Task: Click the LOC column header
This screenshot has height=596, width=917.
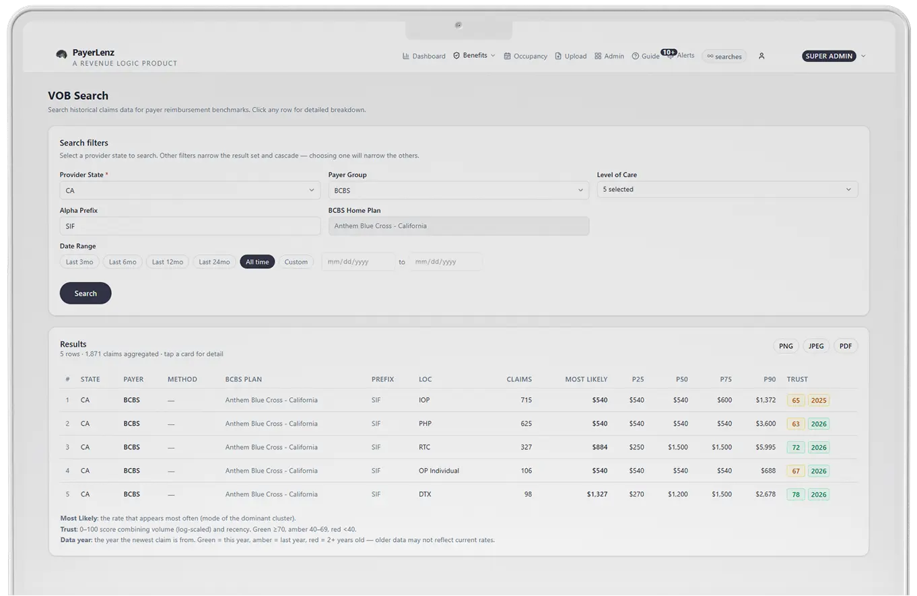Action: pos(426,379)
